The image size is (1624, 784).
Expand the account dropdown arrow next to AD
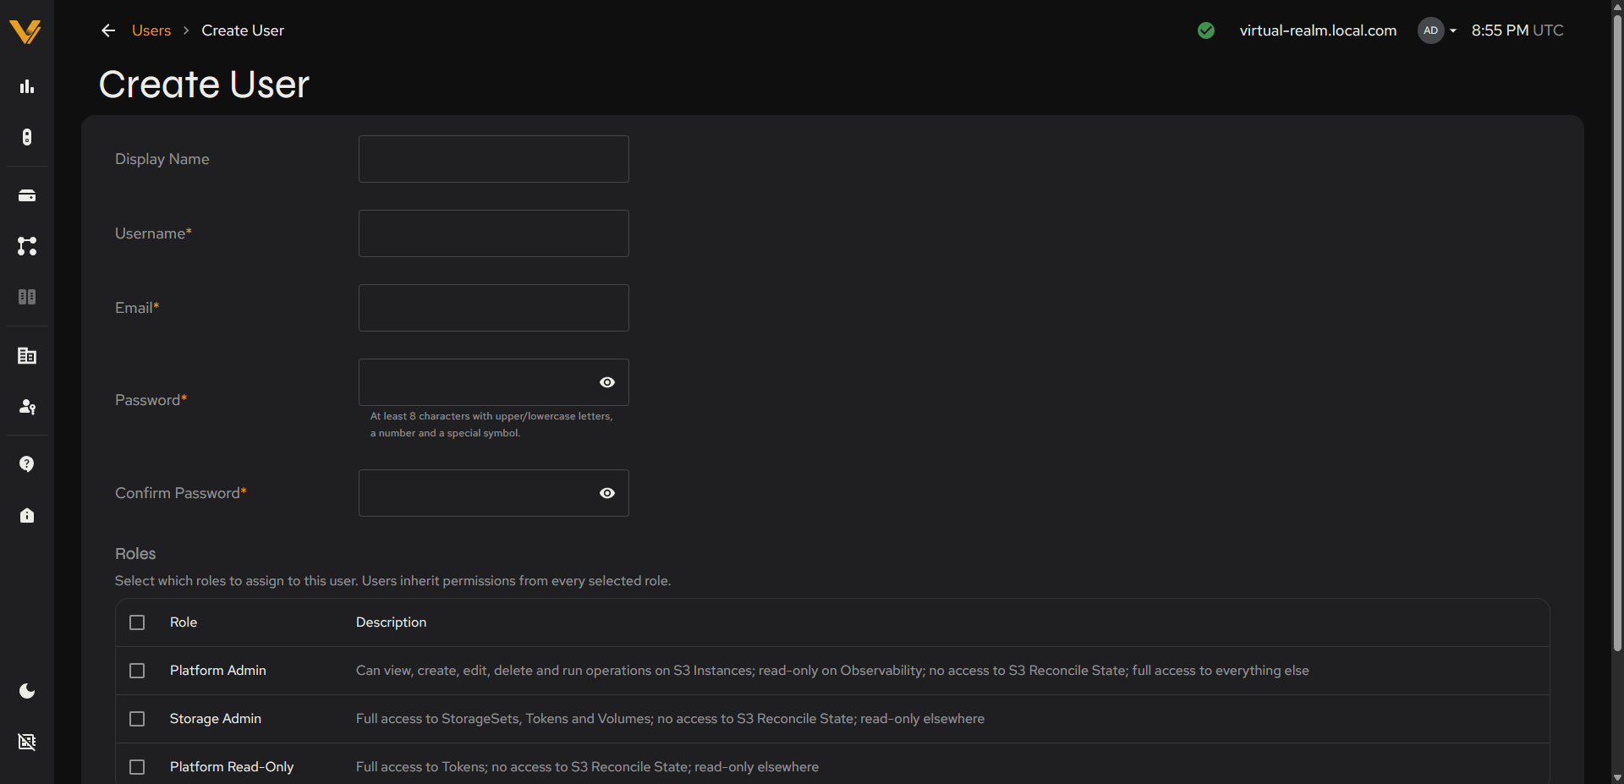click(x=1453, y=30)
